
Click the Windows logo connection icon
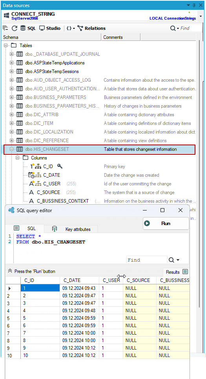click(7, 16)
